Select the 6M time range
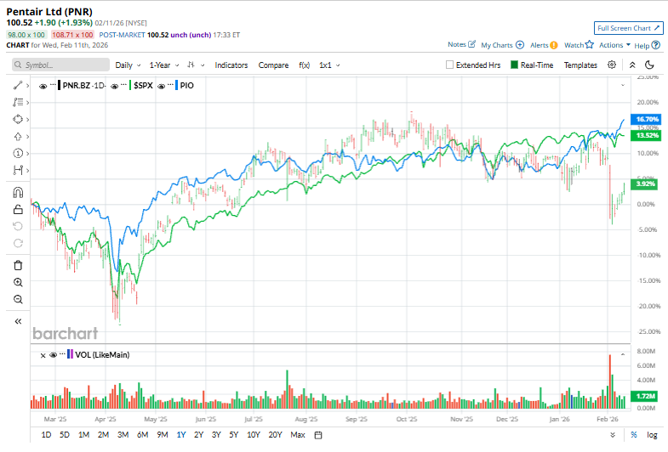 (x=142, y=435)
